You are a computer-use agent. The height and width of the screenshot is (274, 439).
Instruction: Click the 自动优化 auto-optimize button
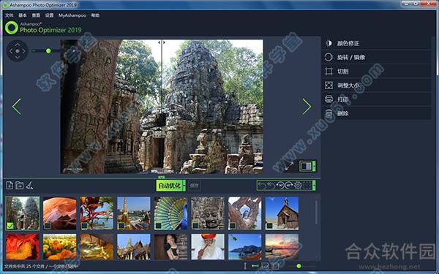[170, 186]
